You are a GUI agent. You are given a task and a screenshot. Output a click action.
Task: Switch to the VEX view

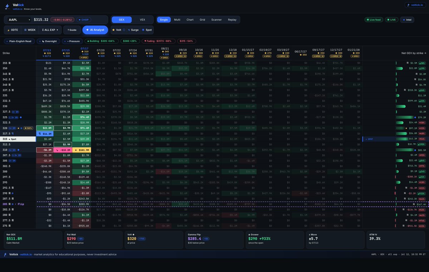[142, 20]
